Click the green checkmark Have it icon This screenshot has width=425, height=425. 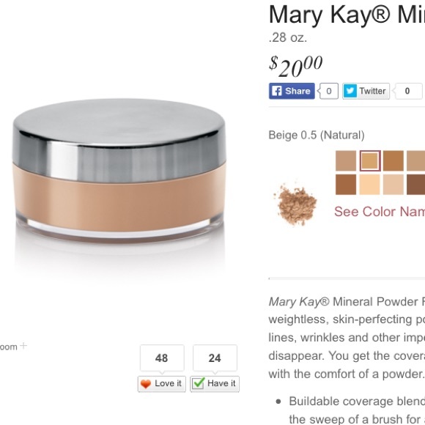(198, 383)
